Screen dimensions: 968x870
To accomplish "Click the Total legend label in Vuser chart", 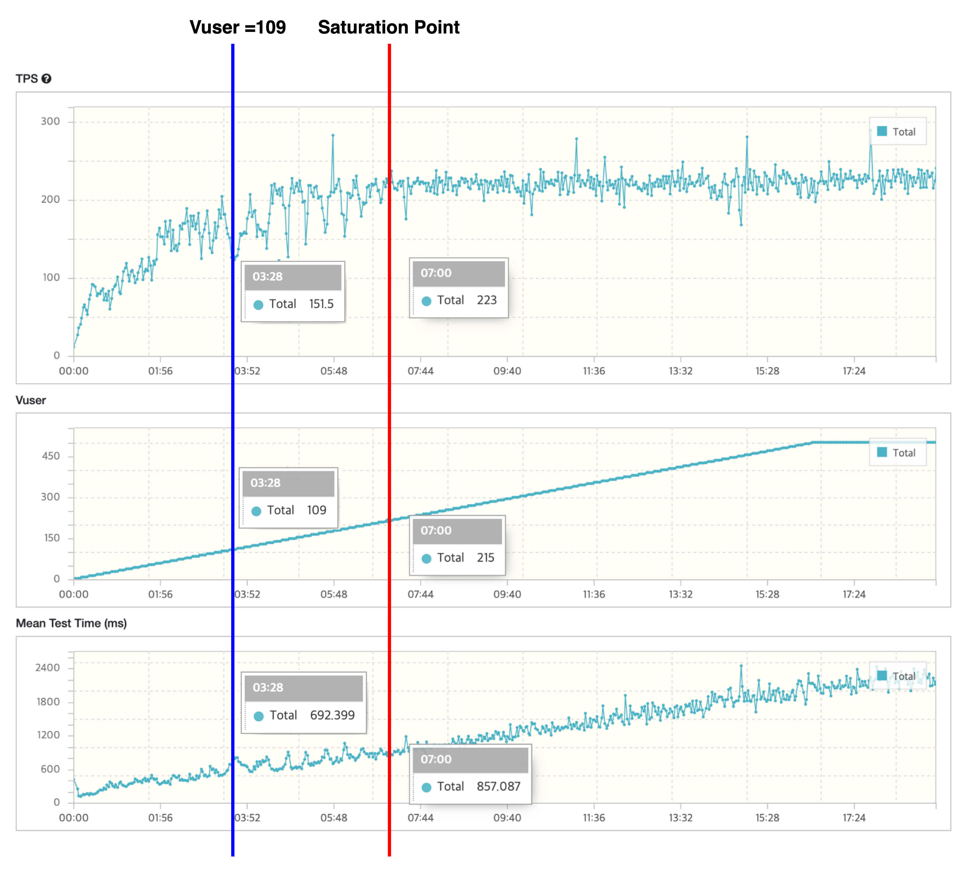I will pos(904,453).
